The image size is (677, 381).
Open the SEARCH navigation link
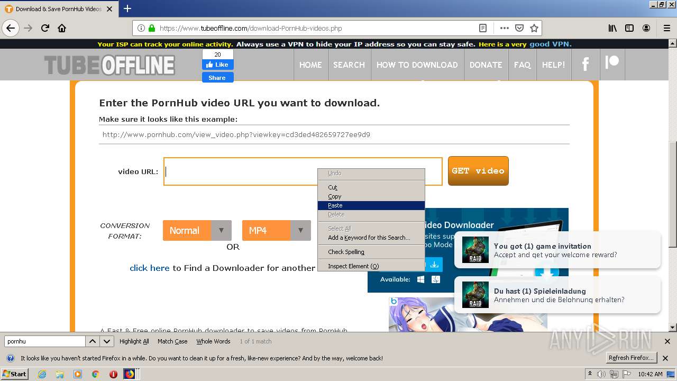349,65
